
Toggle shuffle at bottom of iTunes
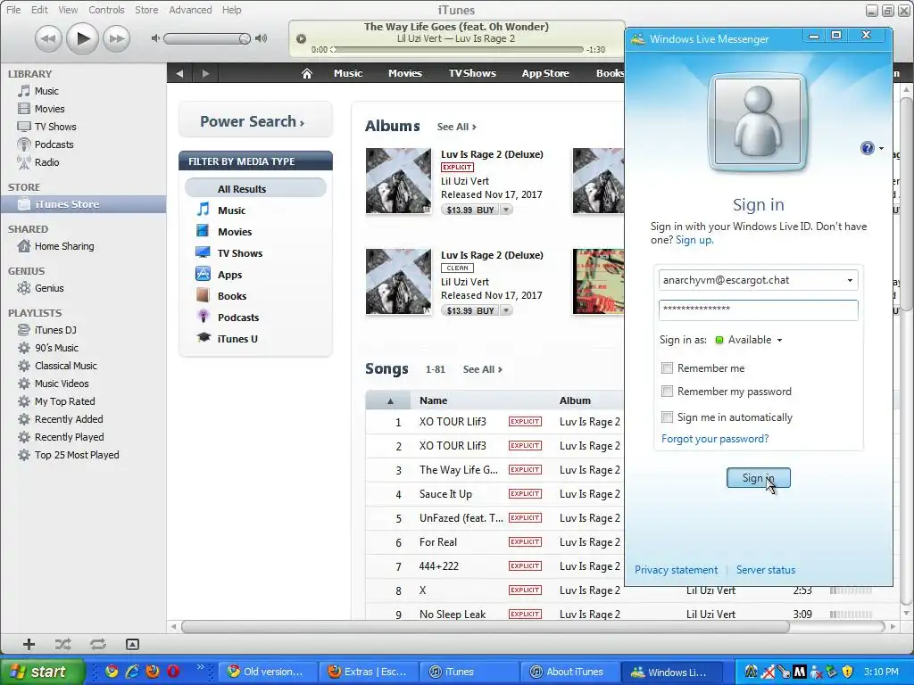pyautogui.click(x=63, y=644)
